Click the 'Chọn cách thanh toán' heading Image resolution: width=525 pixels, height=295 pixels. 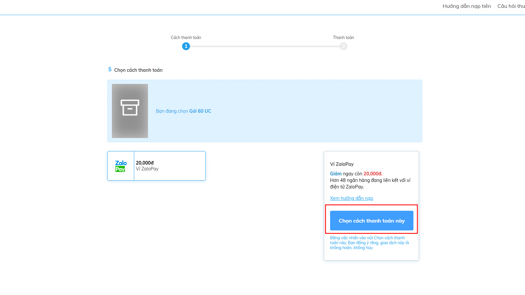(138, 70)
